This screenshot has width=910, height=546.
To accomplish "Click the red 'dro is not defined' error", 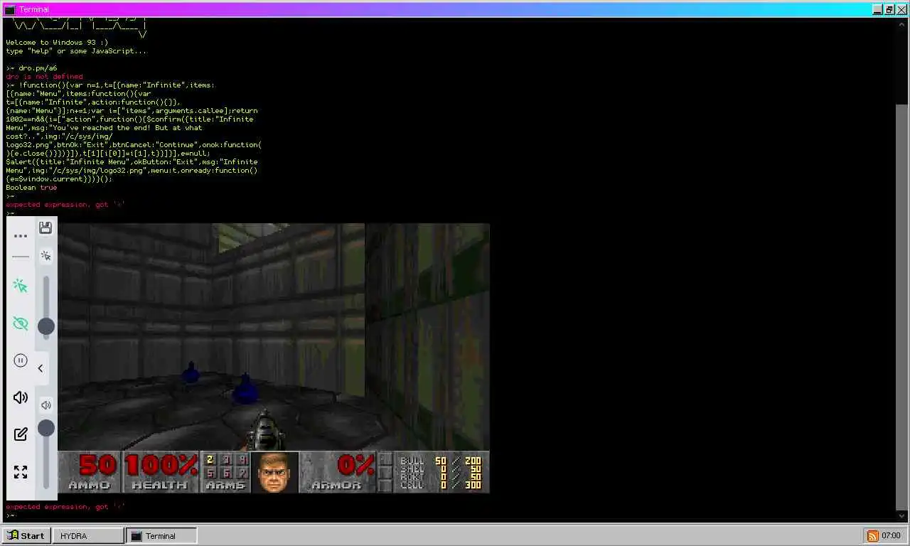I will coord(44,77).
